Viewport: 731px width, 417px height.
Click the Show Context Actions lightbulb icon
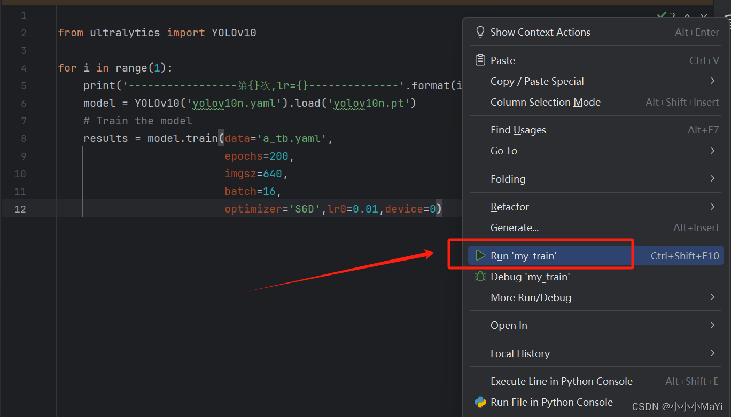click(x=480, y=32)
